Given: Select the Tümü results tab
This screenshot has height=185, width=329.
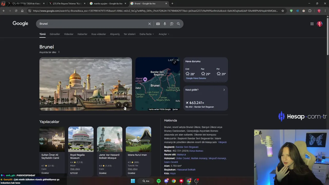Looking at the screenshot, I should pyautogui.click(x=42, y=34).
